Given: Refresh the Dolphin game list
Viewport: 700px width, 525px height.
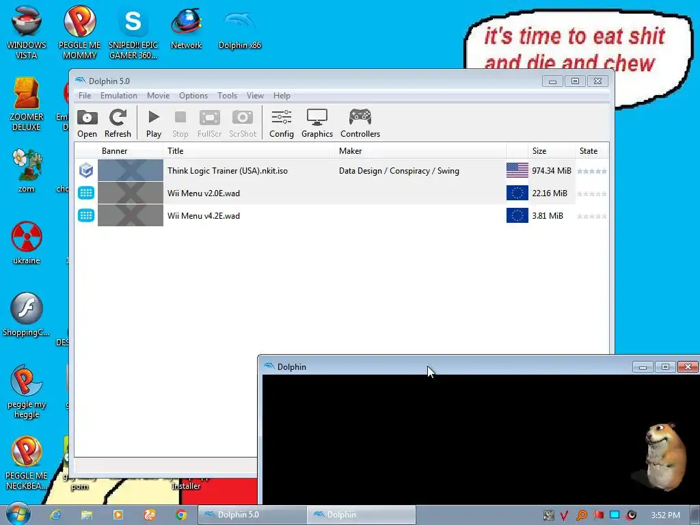Looking at the screenshot, I should coord(118,123).
